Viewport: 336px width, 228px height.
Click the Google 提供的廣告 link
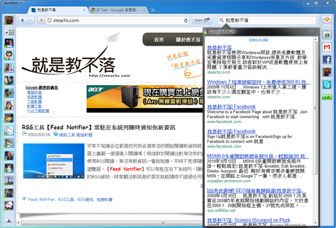click(x=42, y=88)
